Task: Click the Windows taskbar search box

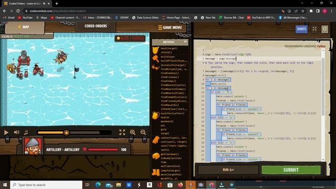Action: click(x=46, y=185)
